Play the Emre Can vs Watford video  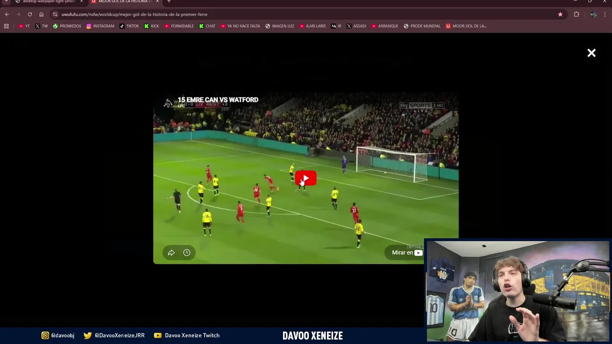tap(306, 179)
